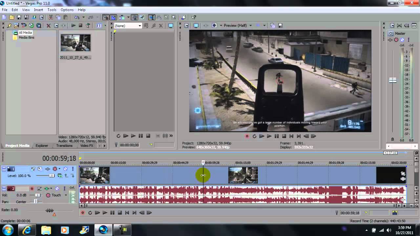
Task: Click the scissors Cut icon
Action: [51, 17]
